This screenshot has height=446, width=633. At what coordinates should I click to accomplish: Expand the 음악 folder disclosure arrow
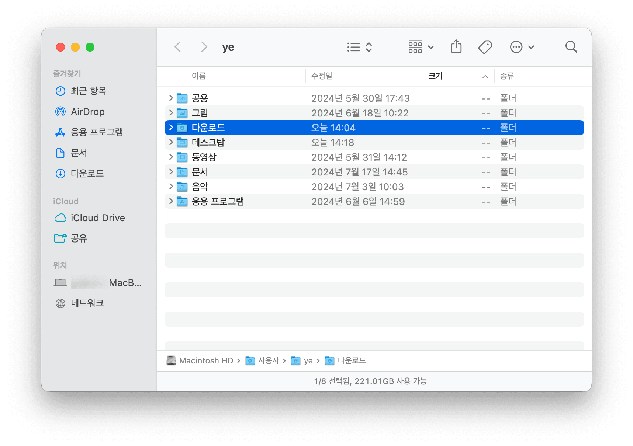(171, 187)
